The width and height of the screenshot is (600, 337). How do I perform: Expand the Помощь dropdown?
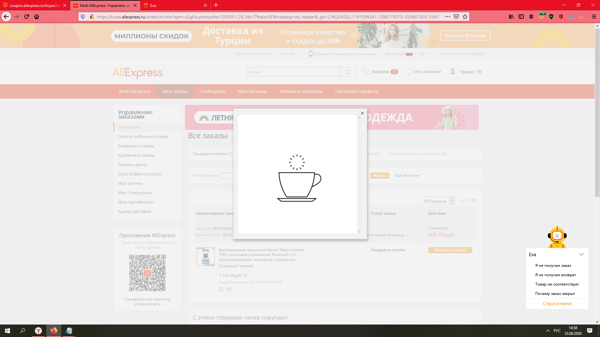(289, 54)
